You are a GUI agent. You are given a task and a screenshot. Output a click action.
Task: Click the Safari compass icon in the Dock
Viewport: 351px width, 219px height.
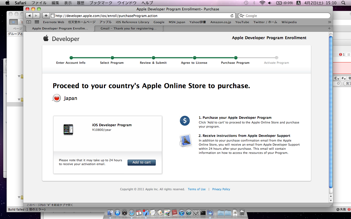pyautogui.click(x=132, y=213)
